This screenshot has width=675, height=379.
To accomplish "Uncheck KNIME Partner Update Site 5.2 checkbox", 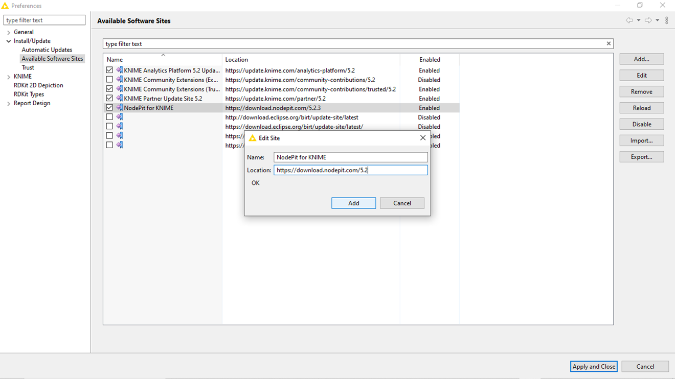I will (x=109, y=98).
